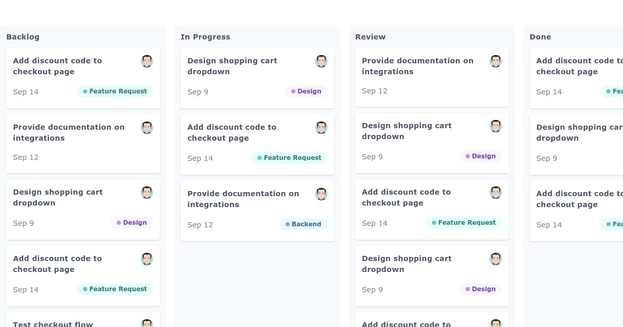
Task: Click the avatar on "Design shopping cart dropdown" in In Progress
Action: (x=321, y=61)
